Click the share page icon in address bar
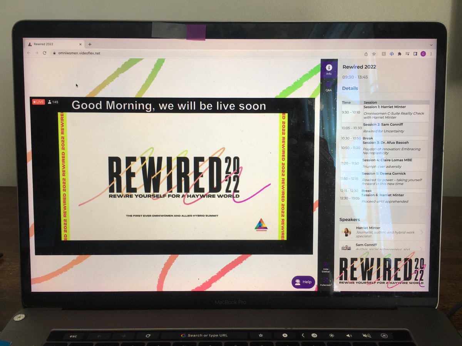Screen dimensions: 462x346 (x=366, y=54)
